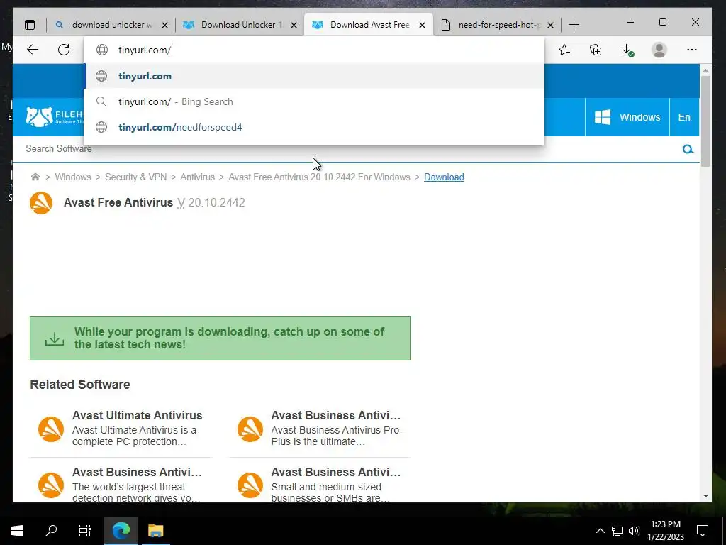Click the Avast Free Antivirus heading text
This screenshot has width=726, height=545.
[x=118, y=202]
